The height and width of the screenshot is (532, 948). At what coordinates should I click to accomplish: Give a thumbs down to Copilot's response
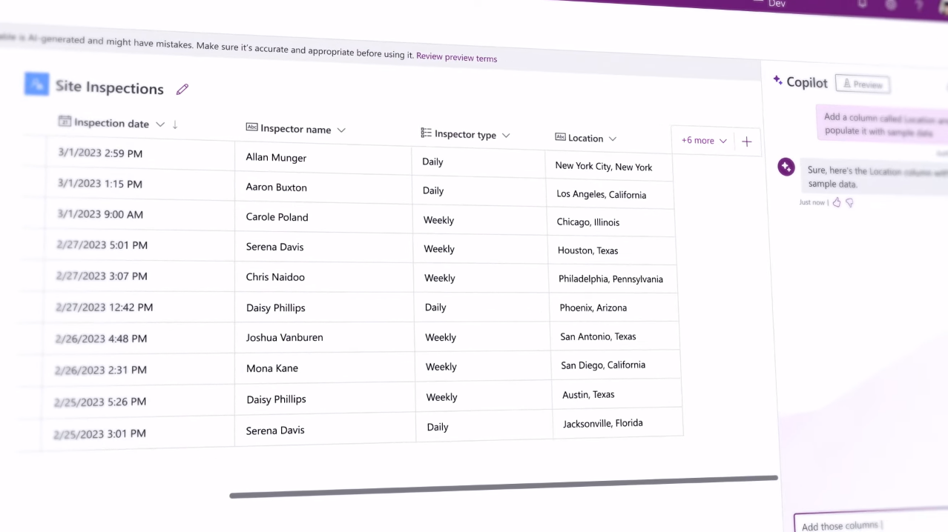[849, 202]
